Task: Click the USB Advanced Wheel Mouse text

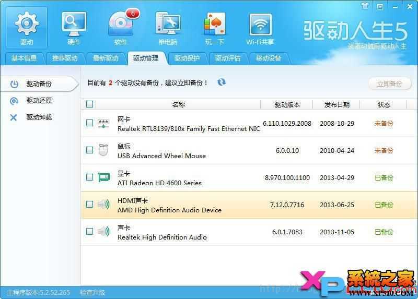Action: tap(161, 156)
